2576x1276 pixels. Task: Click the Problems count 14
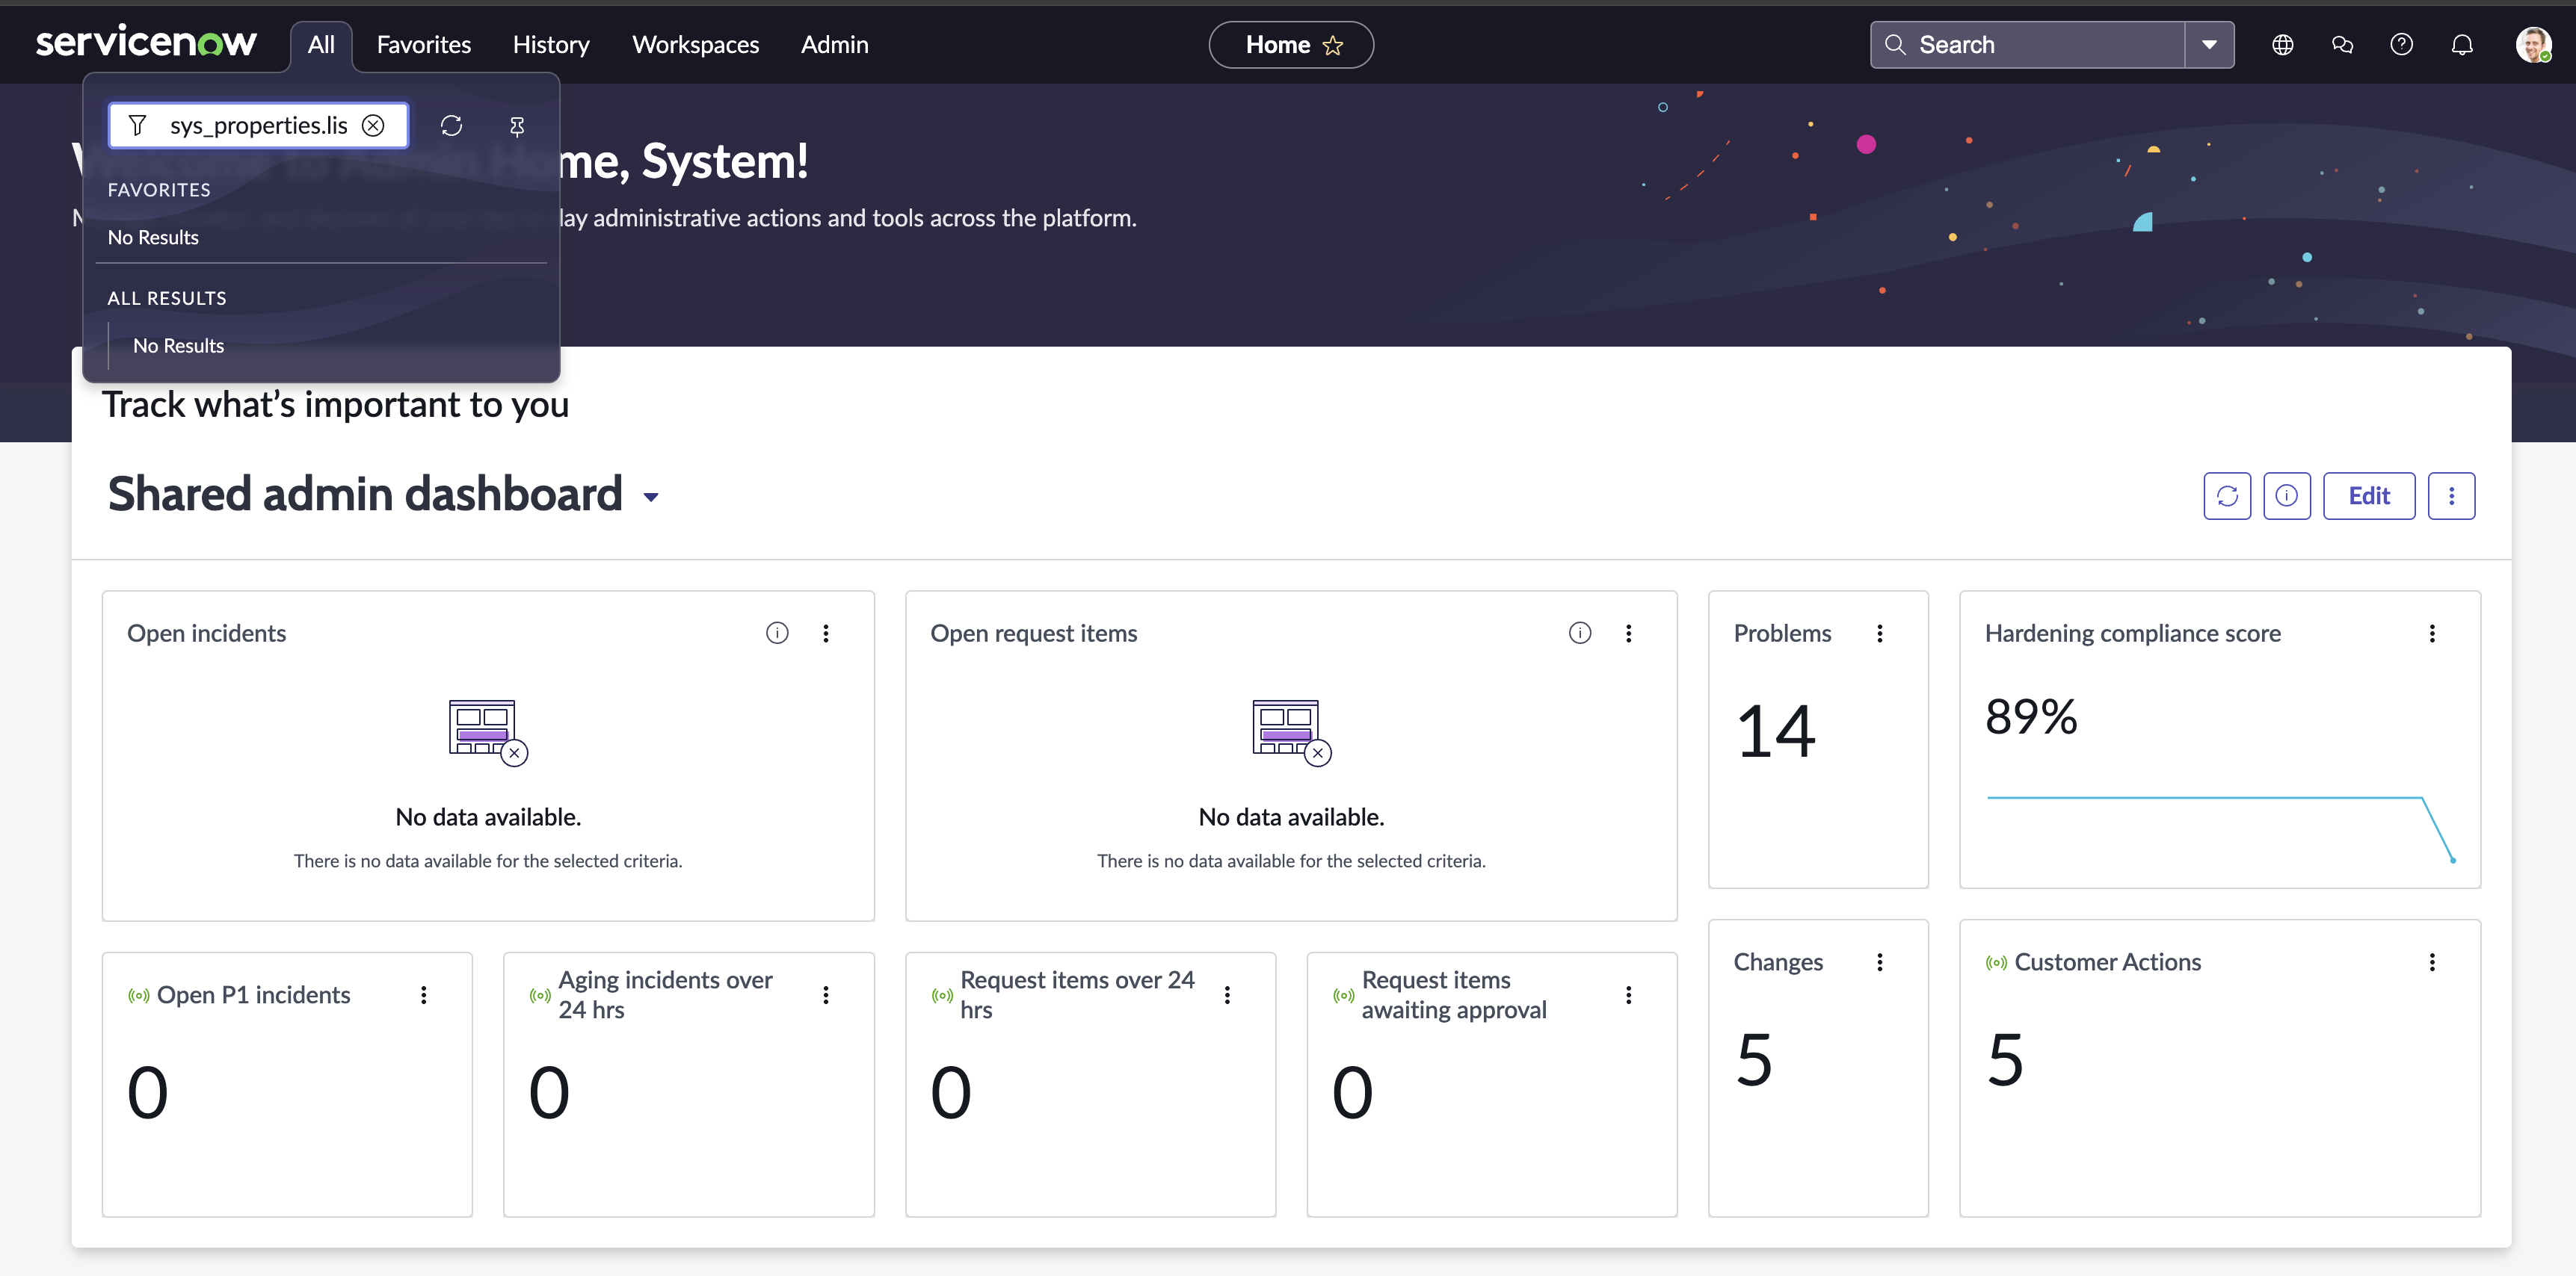[1776, 731]
